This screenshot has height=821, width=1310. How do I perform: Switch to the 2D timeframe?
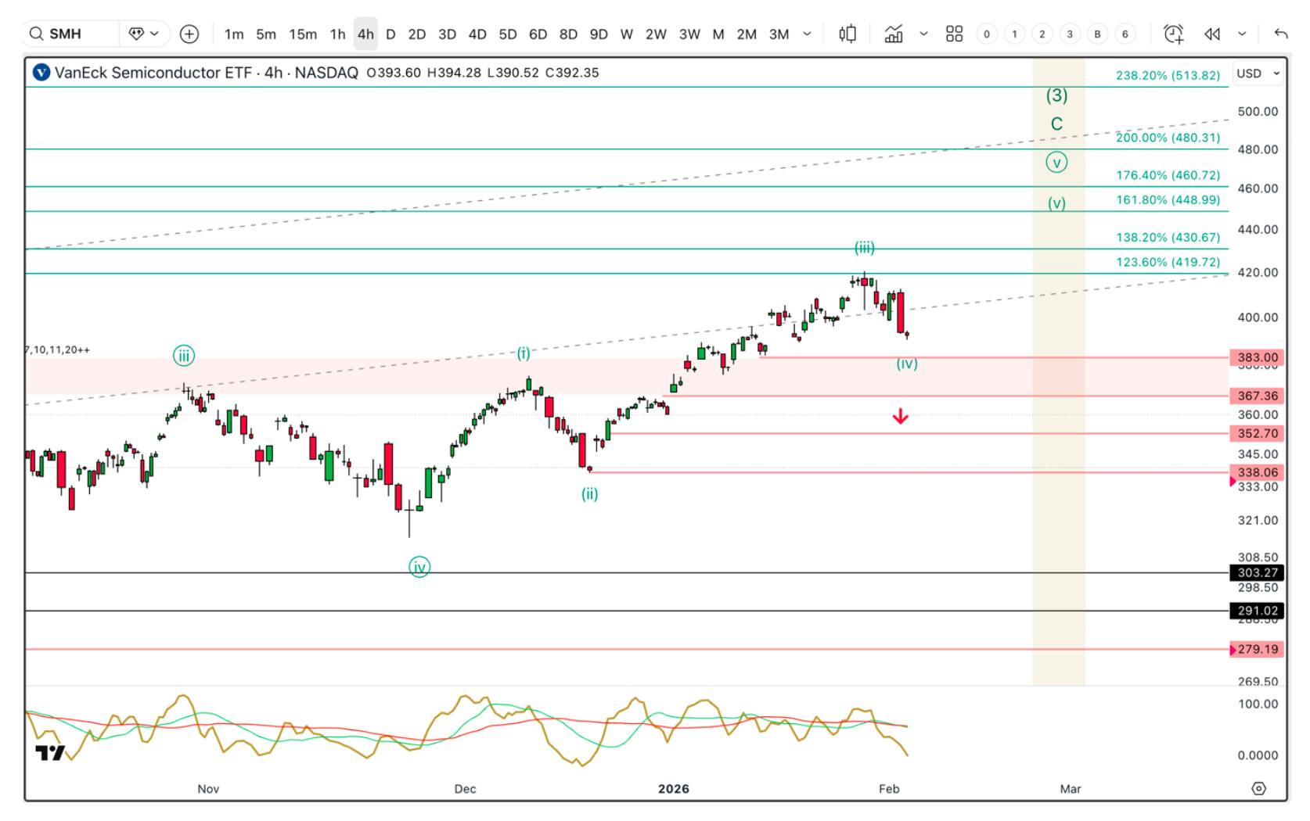coord(417,34)
